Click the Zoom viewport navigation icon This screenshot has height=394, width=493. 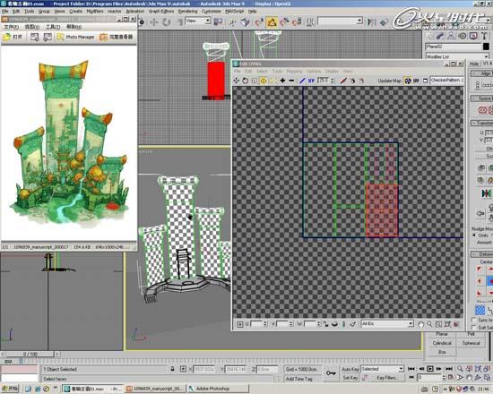460,369
